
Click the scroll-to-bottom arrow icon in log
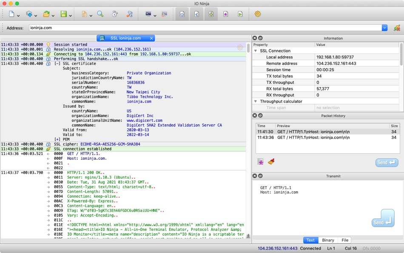pyautogui.click(x=248, y=236)
